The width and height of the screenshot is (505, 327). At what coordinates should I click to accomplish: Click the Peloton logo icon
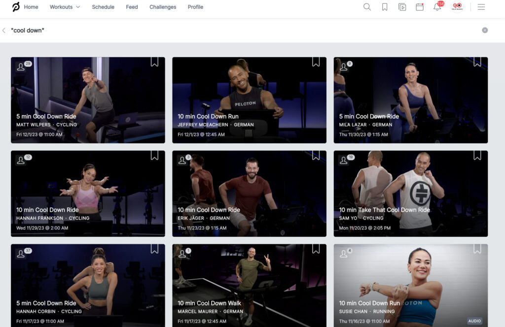[16, 7]
